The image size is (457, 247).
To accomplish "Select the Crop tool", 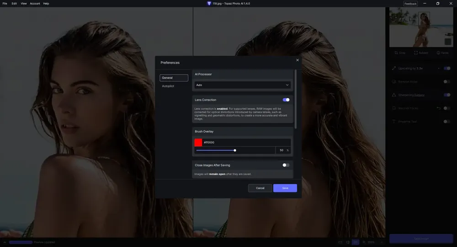I will pyautogui.click(x=400, y=53).
